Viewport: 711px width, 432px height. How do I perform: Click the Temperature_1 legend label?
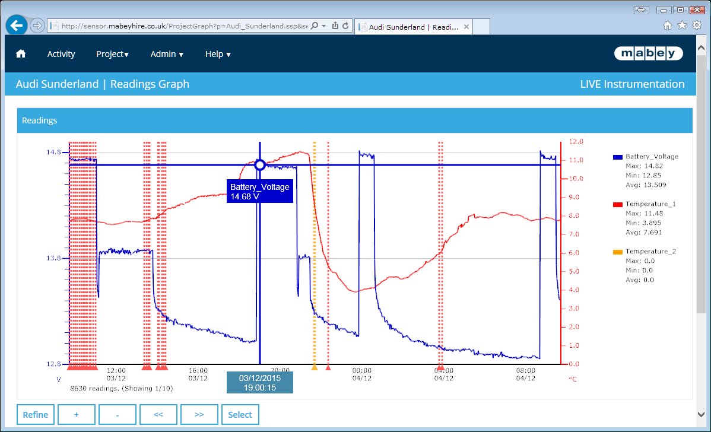[x=650, y=204]
